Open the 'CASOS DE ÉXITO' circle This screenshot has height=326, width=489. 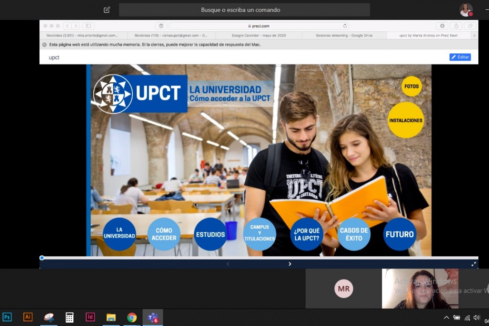(354, 234)
